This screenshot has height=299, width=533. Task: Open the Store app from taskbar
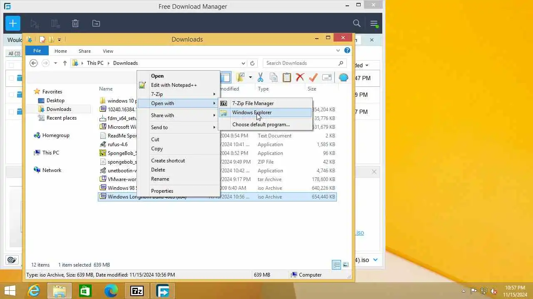85,291
